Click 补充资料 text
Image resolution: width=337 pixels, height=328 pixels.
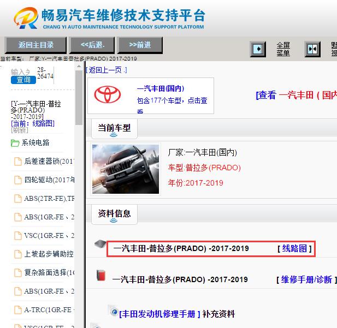pyautogui.click(x=218, y=314)
